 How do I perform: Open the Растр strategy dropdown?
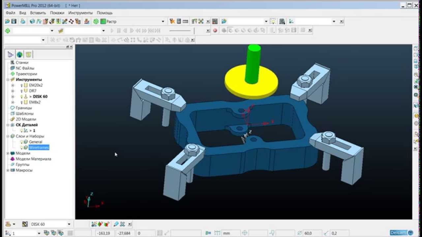tap(163, 21)
